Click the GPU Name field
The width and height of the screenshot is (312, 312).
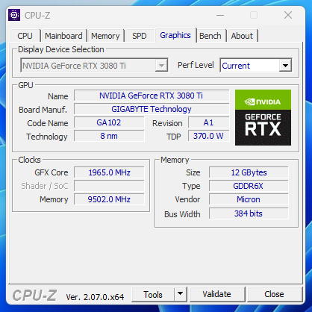[152, 96]
